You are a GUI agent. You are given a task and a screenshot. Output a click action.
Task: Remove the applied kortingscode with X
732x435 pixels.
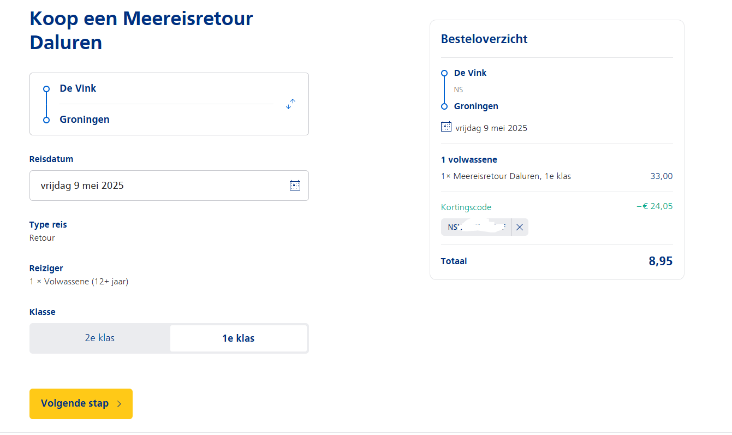520,227
